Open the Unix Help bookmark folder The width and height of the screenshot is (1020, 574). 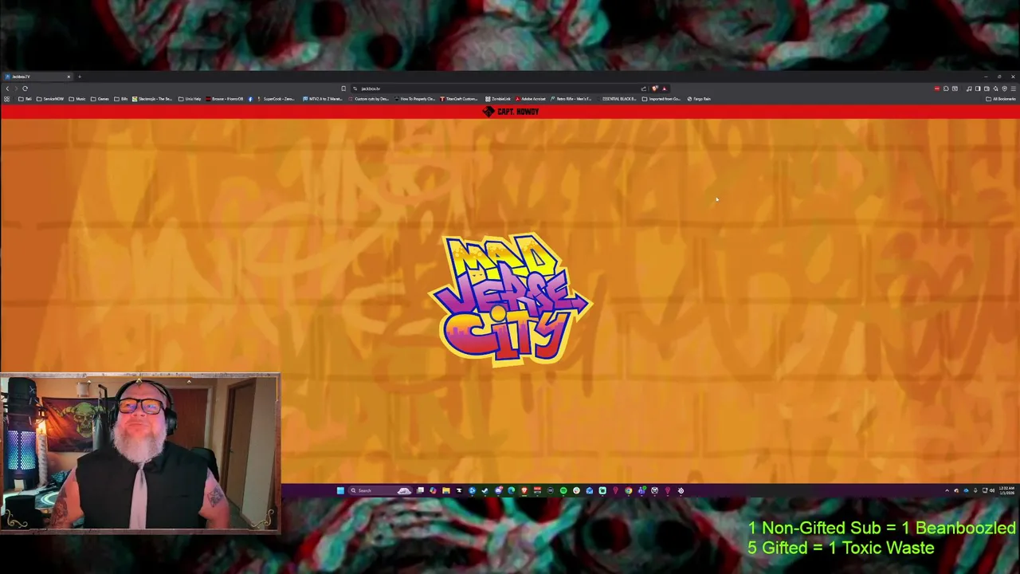pos(190,99)
